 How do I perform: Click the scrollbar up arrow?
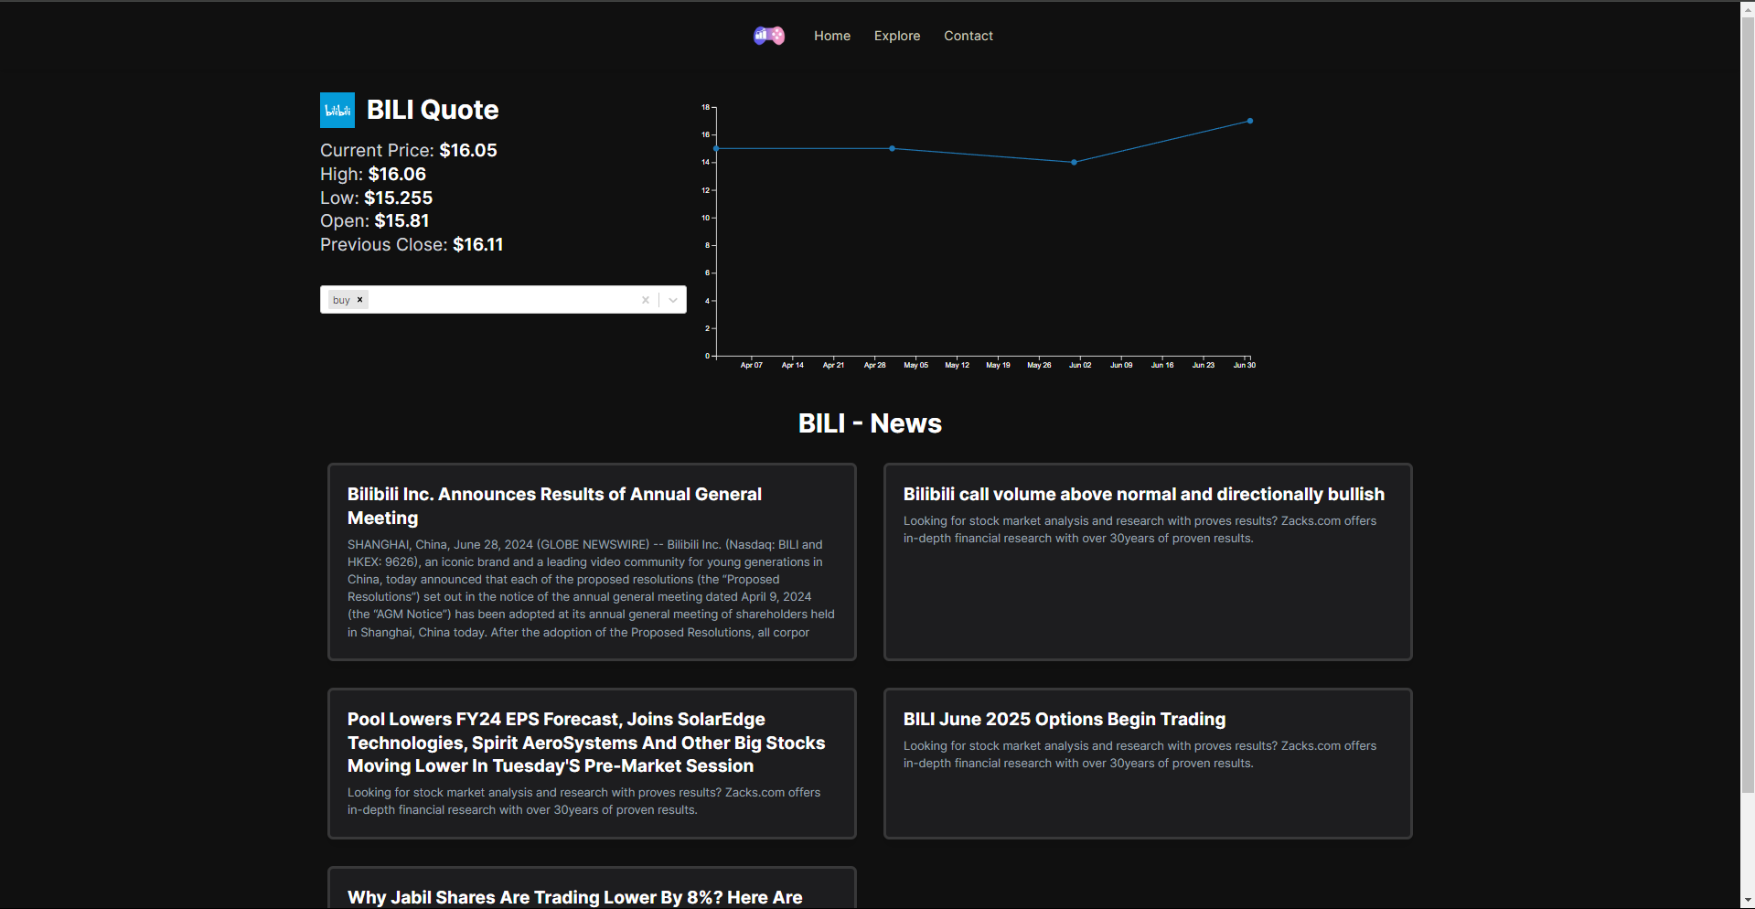(1748, 8)
